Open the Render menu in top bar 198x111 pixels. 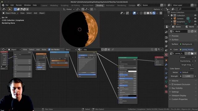[19, 5]
